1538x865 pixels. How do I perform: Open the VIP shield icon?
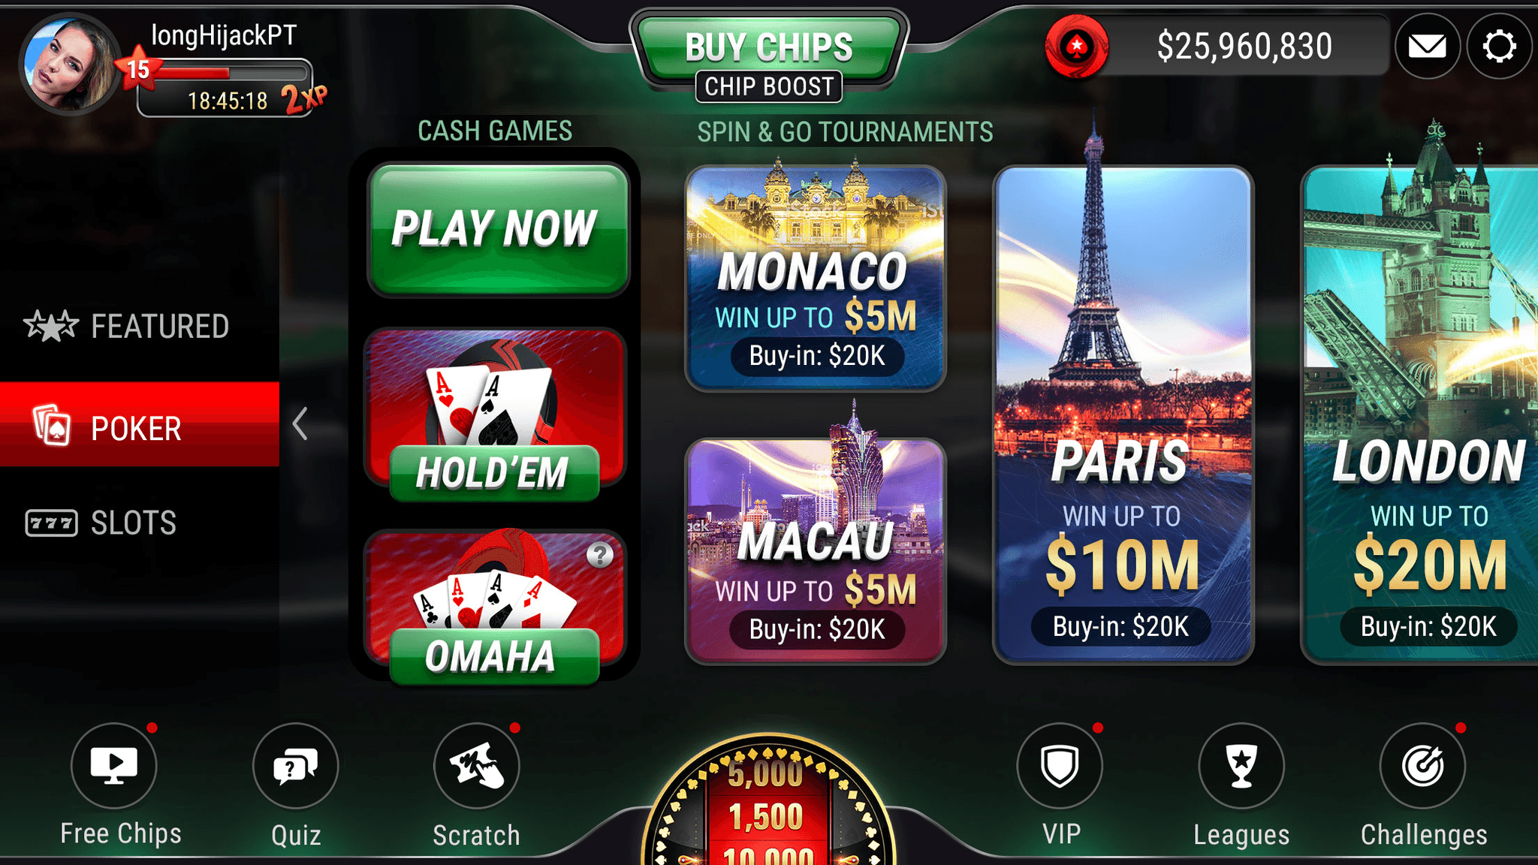coord(1060,765)
